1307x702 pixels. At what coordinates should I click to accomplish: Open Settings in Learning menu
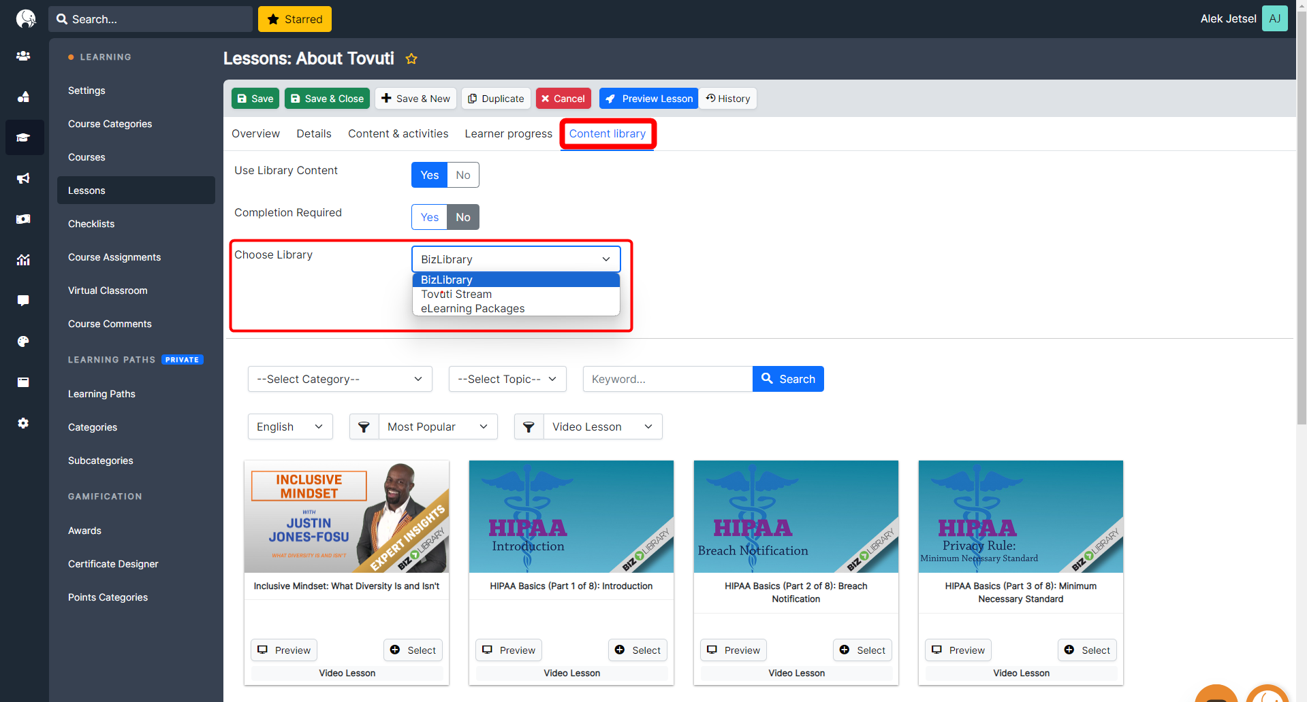pos(86,90)
